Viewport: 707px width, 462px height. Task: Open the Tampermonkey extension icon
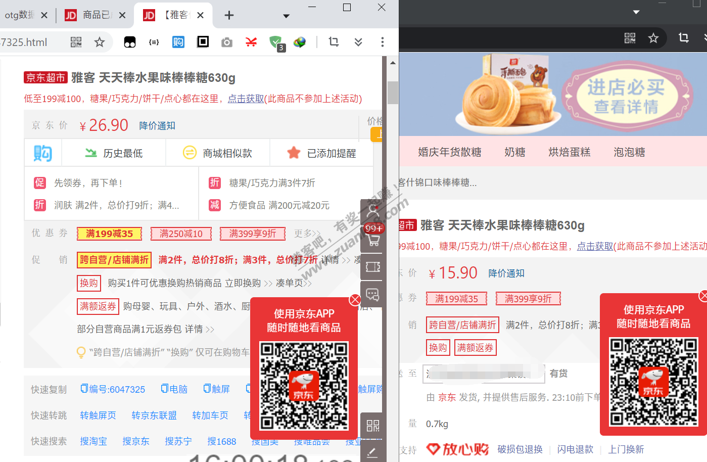(130, 42)
